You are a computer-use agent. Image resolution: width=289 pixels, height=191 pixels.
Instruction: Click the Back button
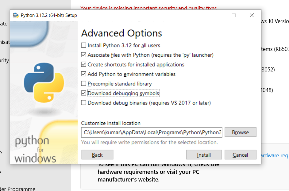(x=97, y=155)
